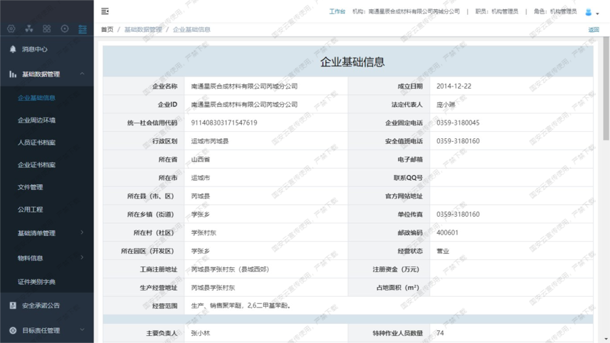610x343 pixels.
Task: Click the 经营状态 value 营业
Action: click(x=443, y=251)
